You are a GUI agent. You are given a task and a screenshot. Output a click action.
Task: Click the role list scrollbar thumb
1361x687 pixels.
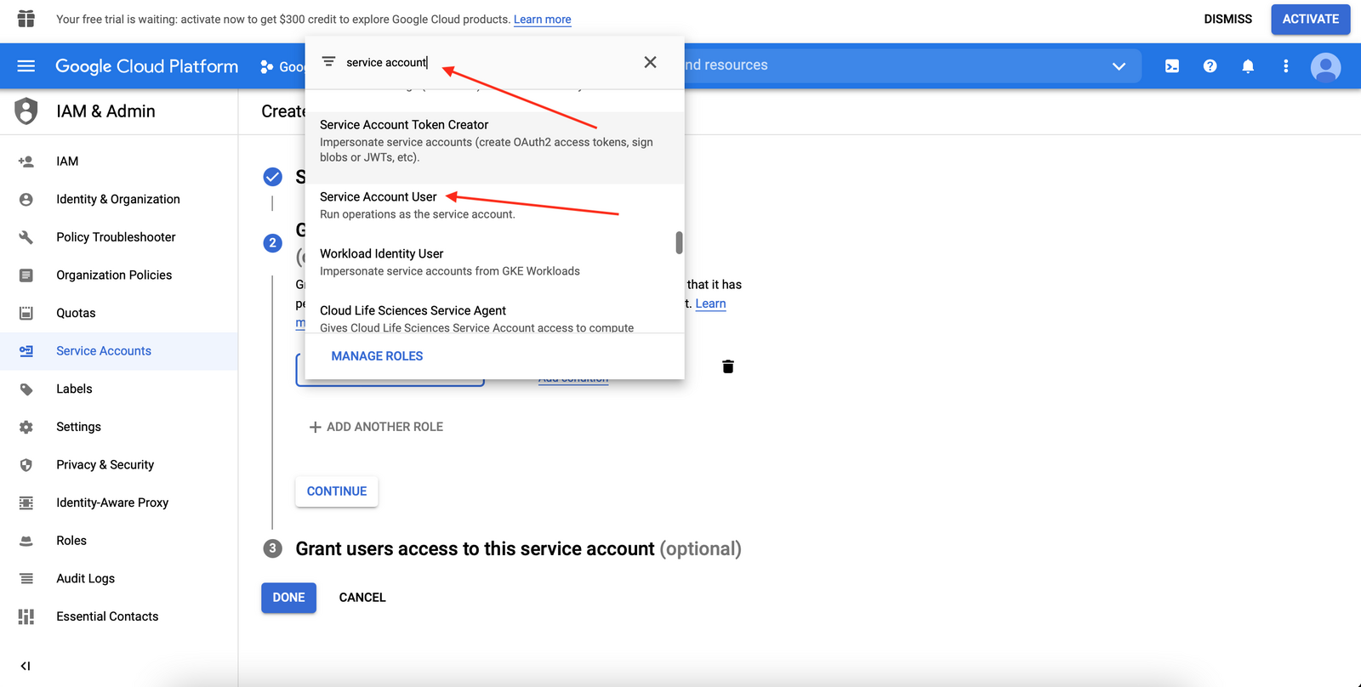679,242
